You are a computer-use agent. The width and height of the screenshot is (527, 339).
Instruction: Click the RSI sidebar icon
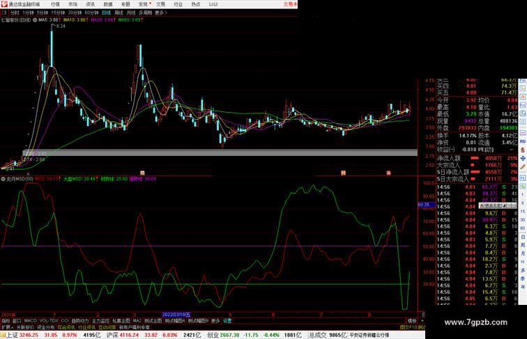(x=523, y=141)
